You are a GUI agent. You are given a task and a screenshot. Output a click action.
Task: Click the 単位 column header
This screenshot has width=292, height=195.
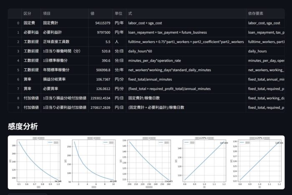point(118,13)
